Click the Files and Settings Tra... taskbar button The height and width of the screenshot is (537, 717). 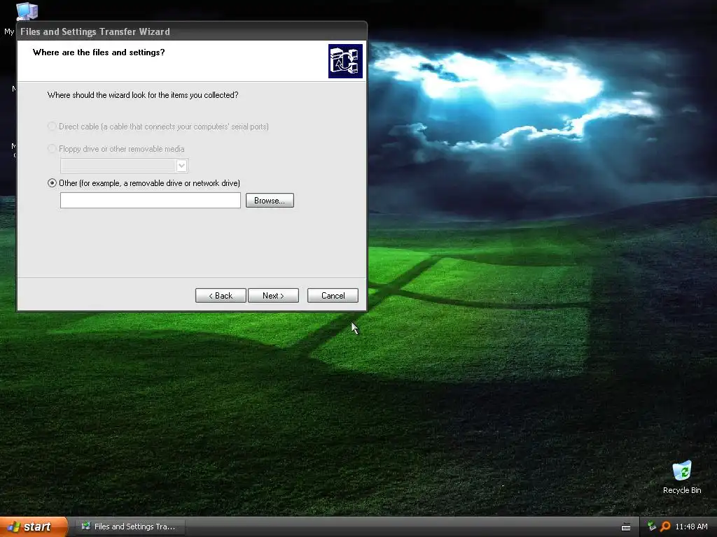[130, 527]
